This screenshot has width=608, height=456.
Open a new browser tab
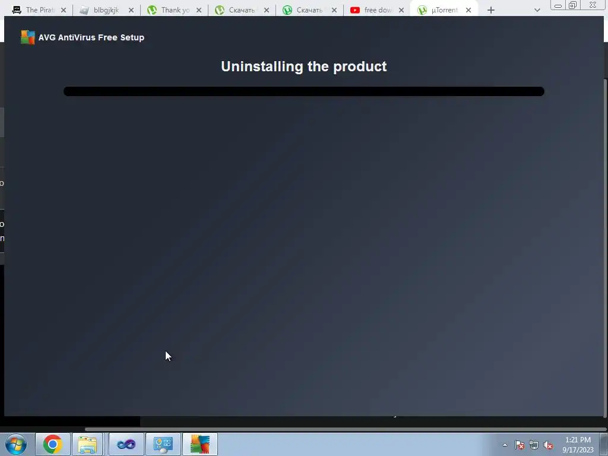491,10
